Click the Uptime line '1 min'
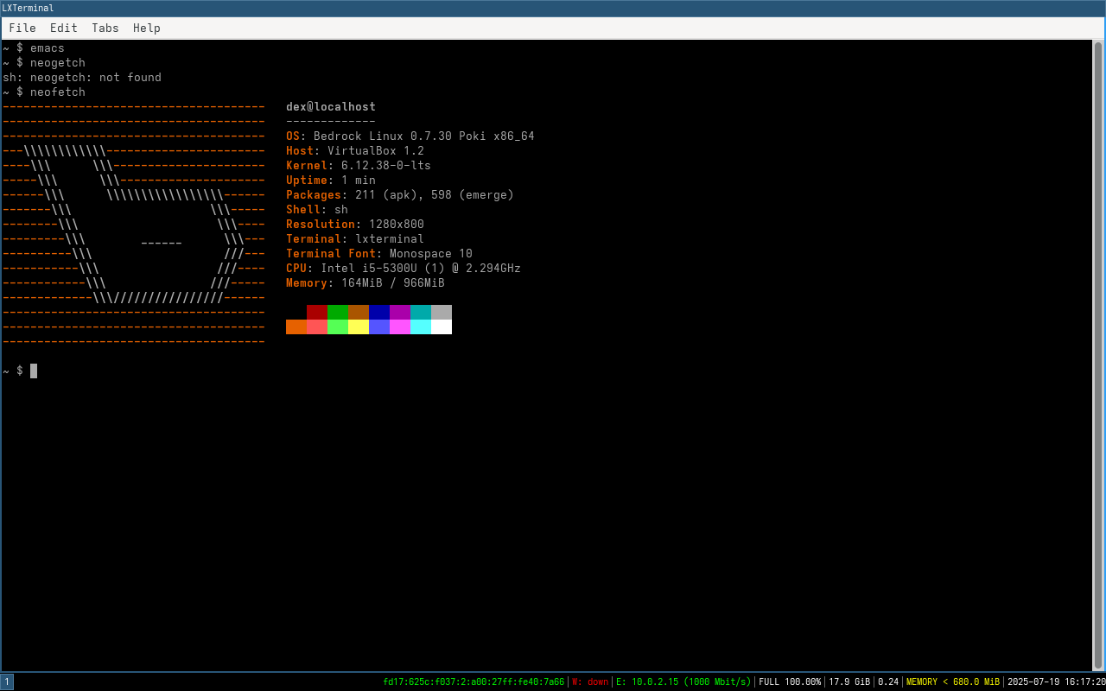Viewport: 1106px width, 691px height. [x=331, y=181]
